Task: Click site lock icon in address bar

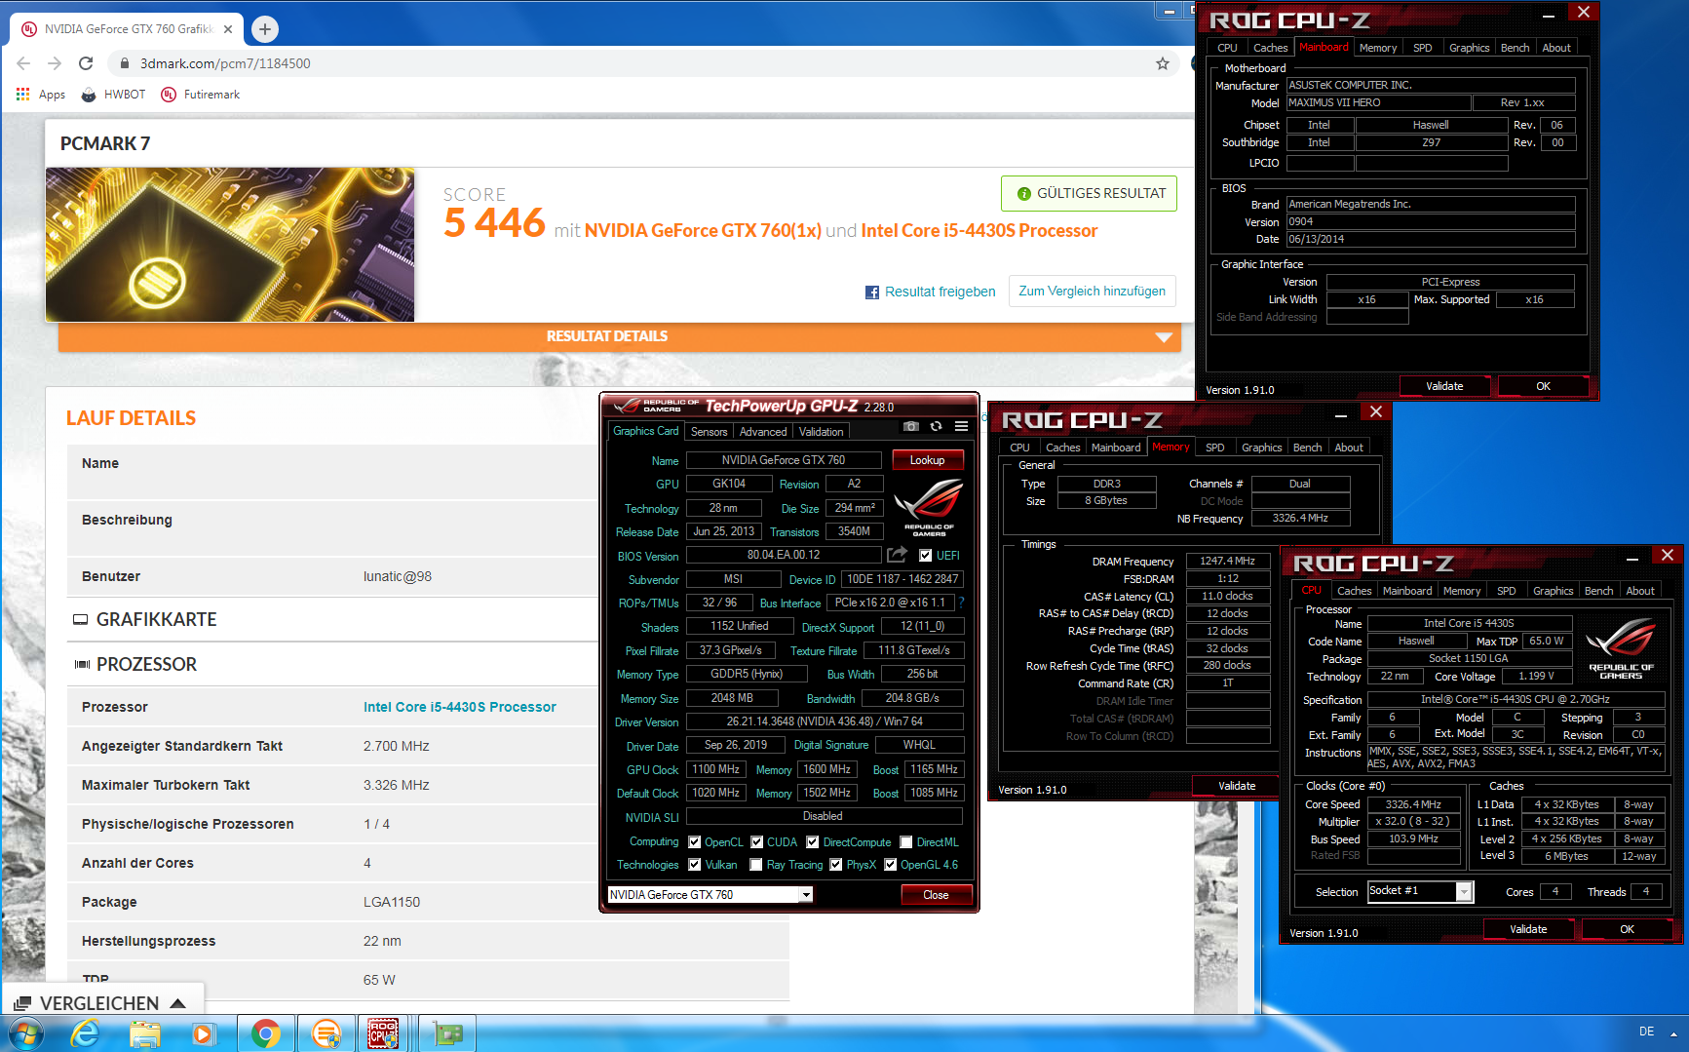Action: pos(124,63)
